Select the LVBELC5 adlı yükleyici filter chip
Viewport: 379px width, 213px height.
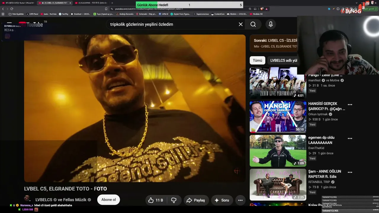coord(282,60)
